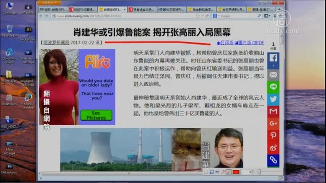Adjust the pen width stepper value
This screenshot has height=183, width=326.
pyautogui.click(x=252, y=172)
